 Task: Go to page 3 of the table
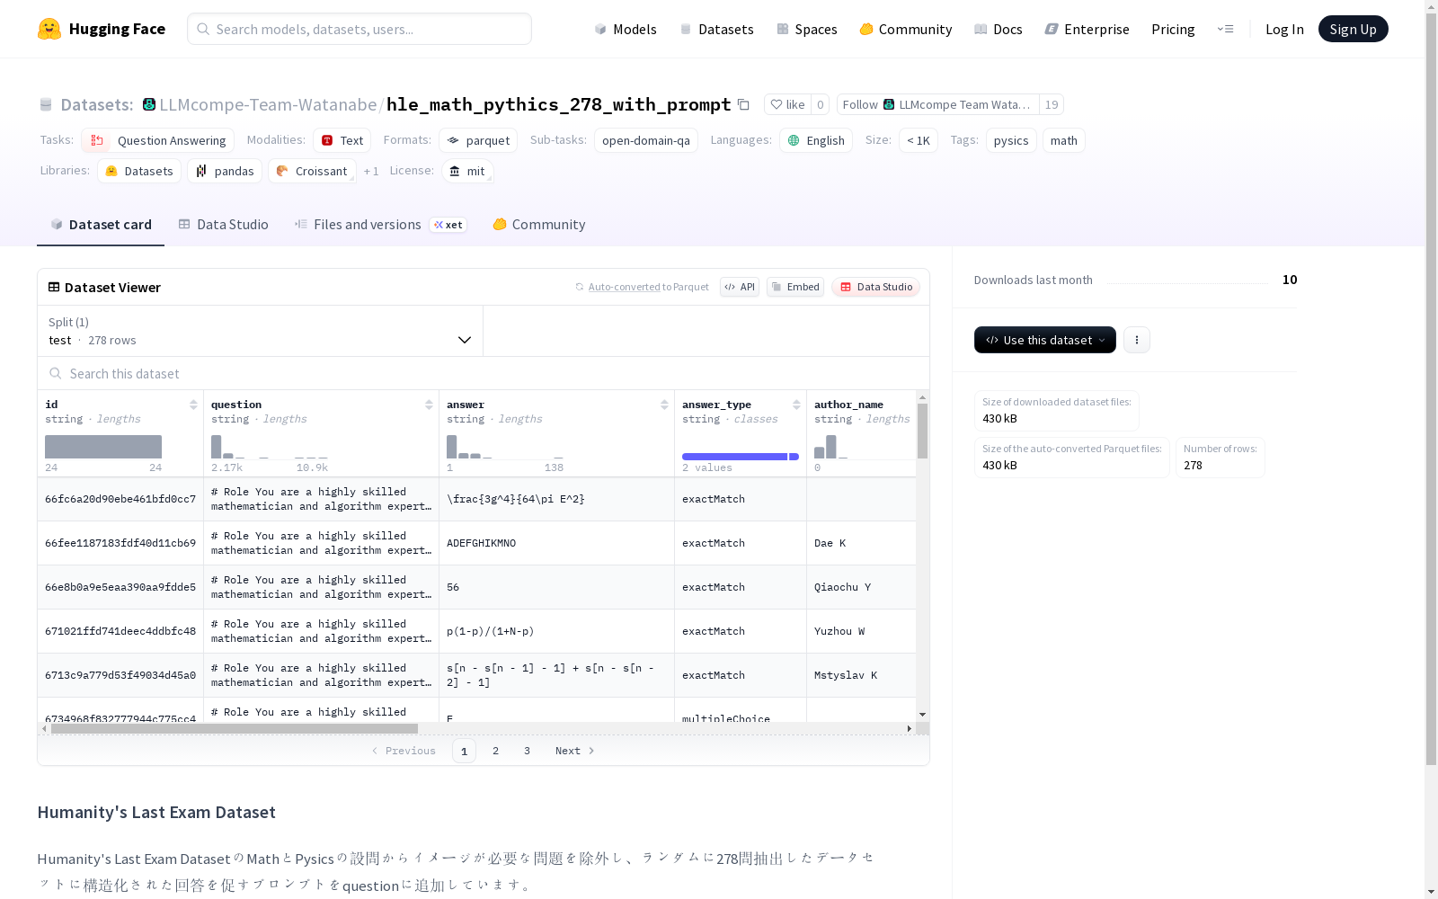pos(527,751)
